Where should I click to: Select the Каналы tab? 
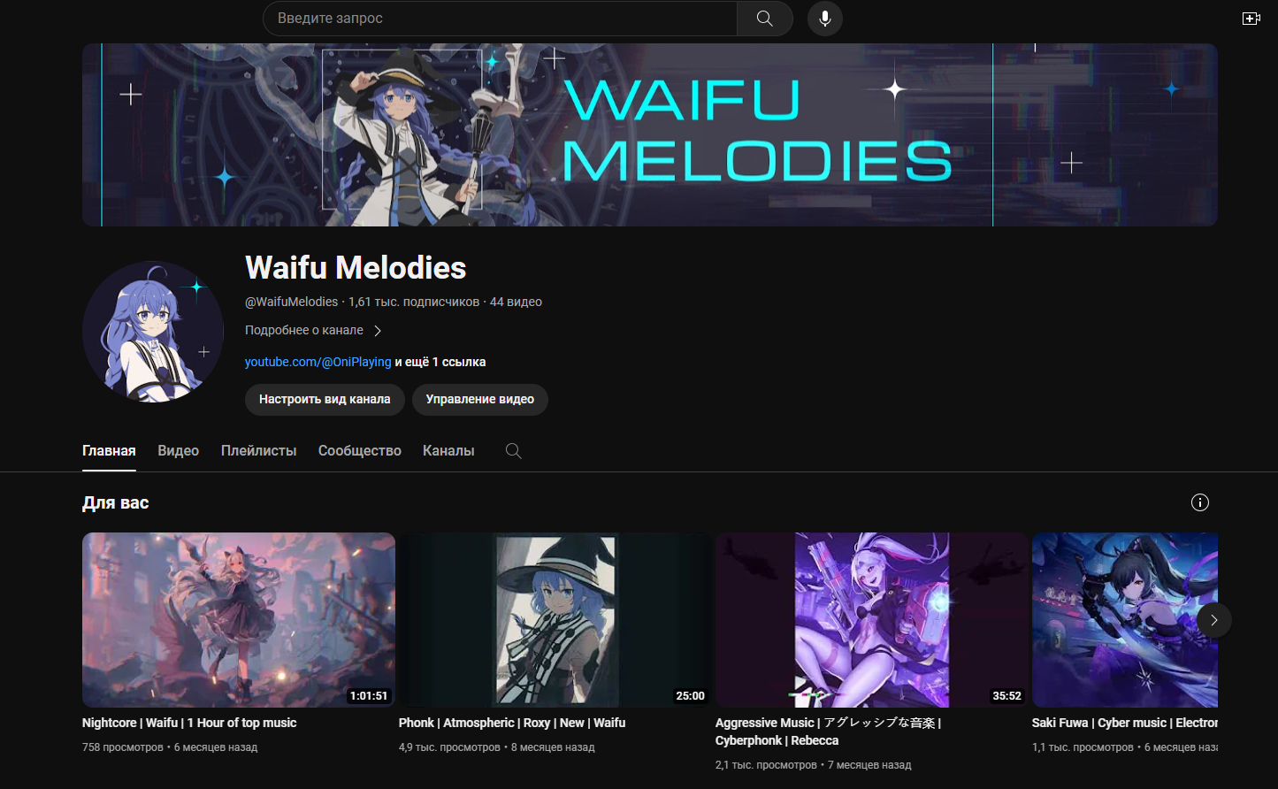point(448,451)
